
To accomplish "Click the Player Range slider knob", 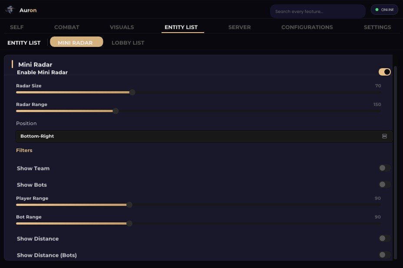I will coord(129,205).
